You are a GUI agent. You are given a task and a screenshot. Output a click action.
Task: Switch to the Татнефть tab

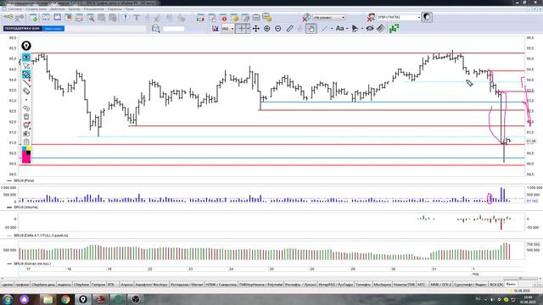point(363,285)
